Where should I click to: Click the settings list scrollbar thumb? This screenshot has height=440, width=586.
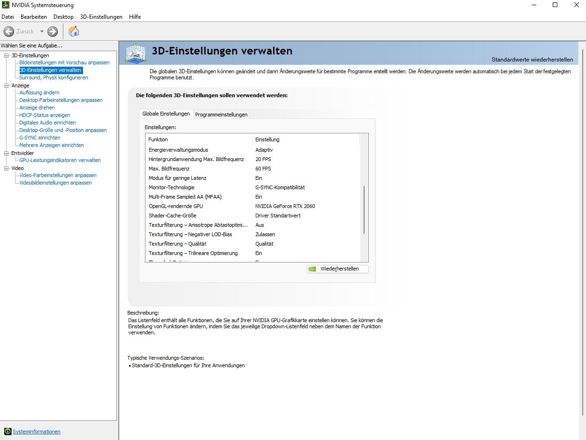tap(364, 210)
